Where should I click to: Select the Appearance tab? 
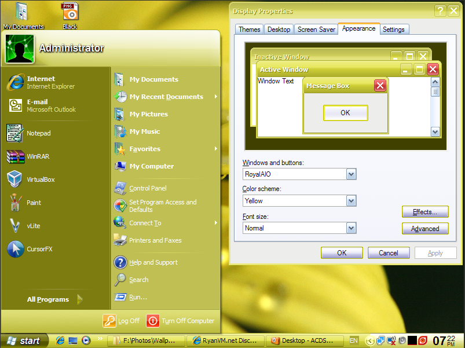tap(359, 28)
